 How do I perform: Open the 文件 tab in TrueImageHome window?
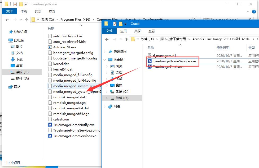pyautogui.click(x=10, y=11)
